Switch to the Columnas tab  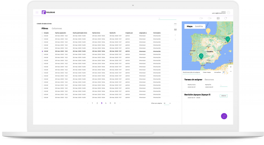(x=57, y=29)
